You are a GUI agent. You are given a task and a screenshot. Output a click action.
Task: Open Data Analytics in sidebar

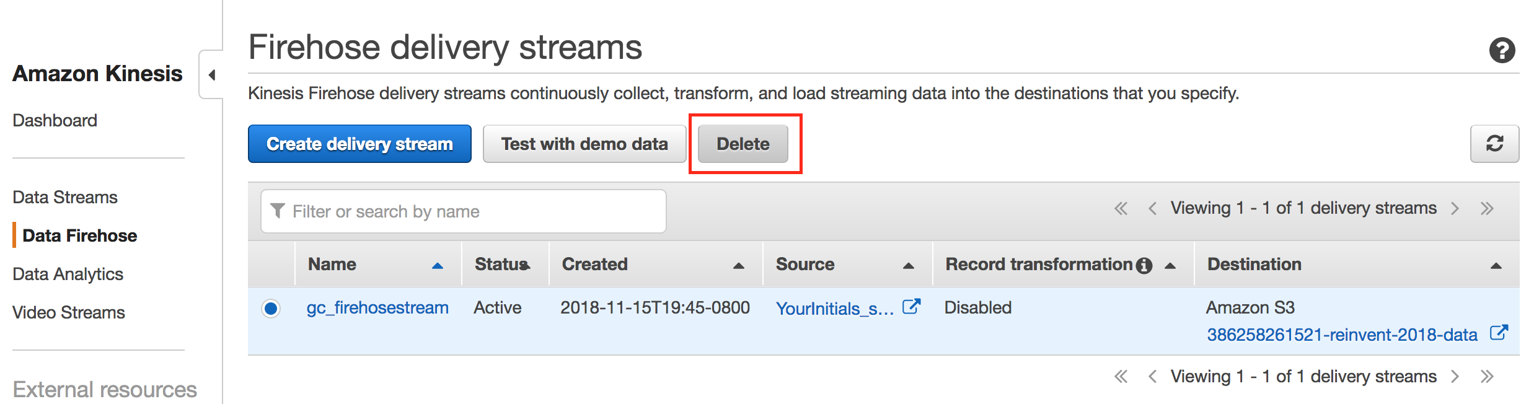click(68, 274)
